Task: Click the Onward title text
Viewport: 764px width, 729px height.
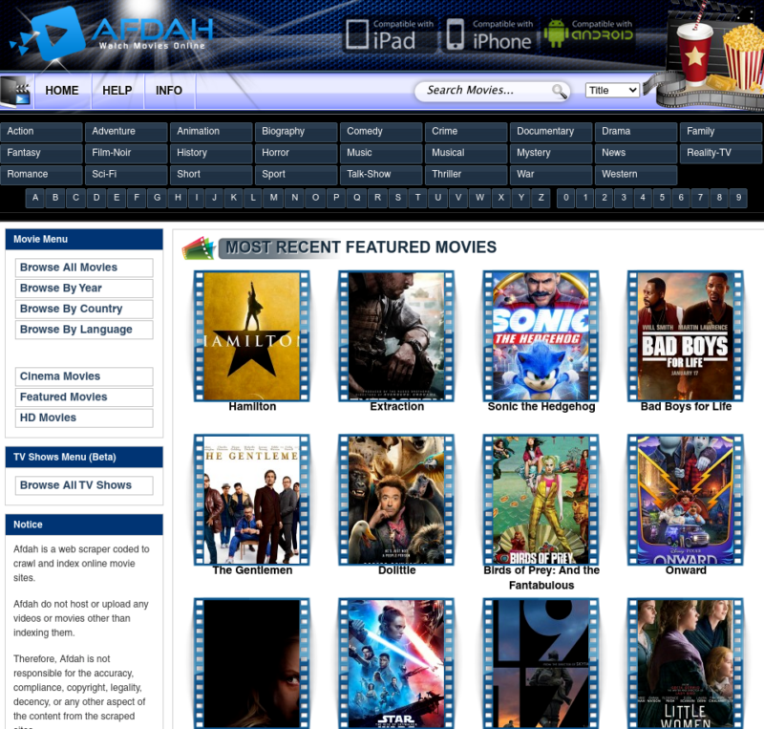Action: [686, 570]
